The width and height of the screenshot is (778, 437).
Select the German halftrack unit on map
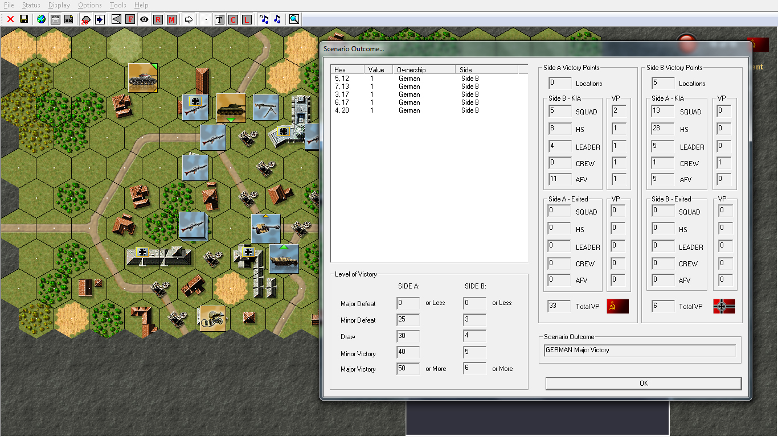pyautogui.click(x=284, y=259)
